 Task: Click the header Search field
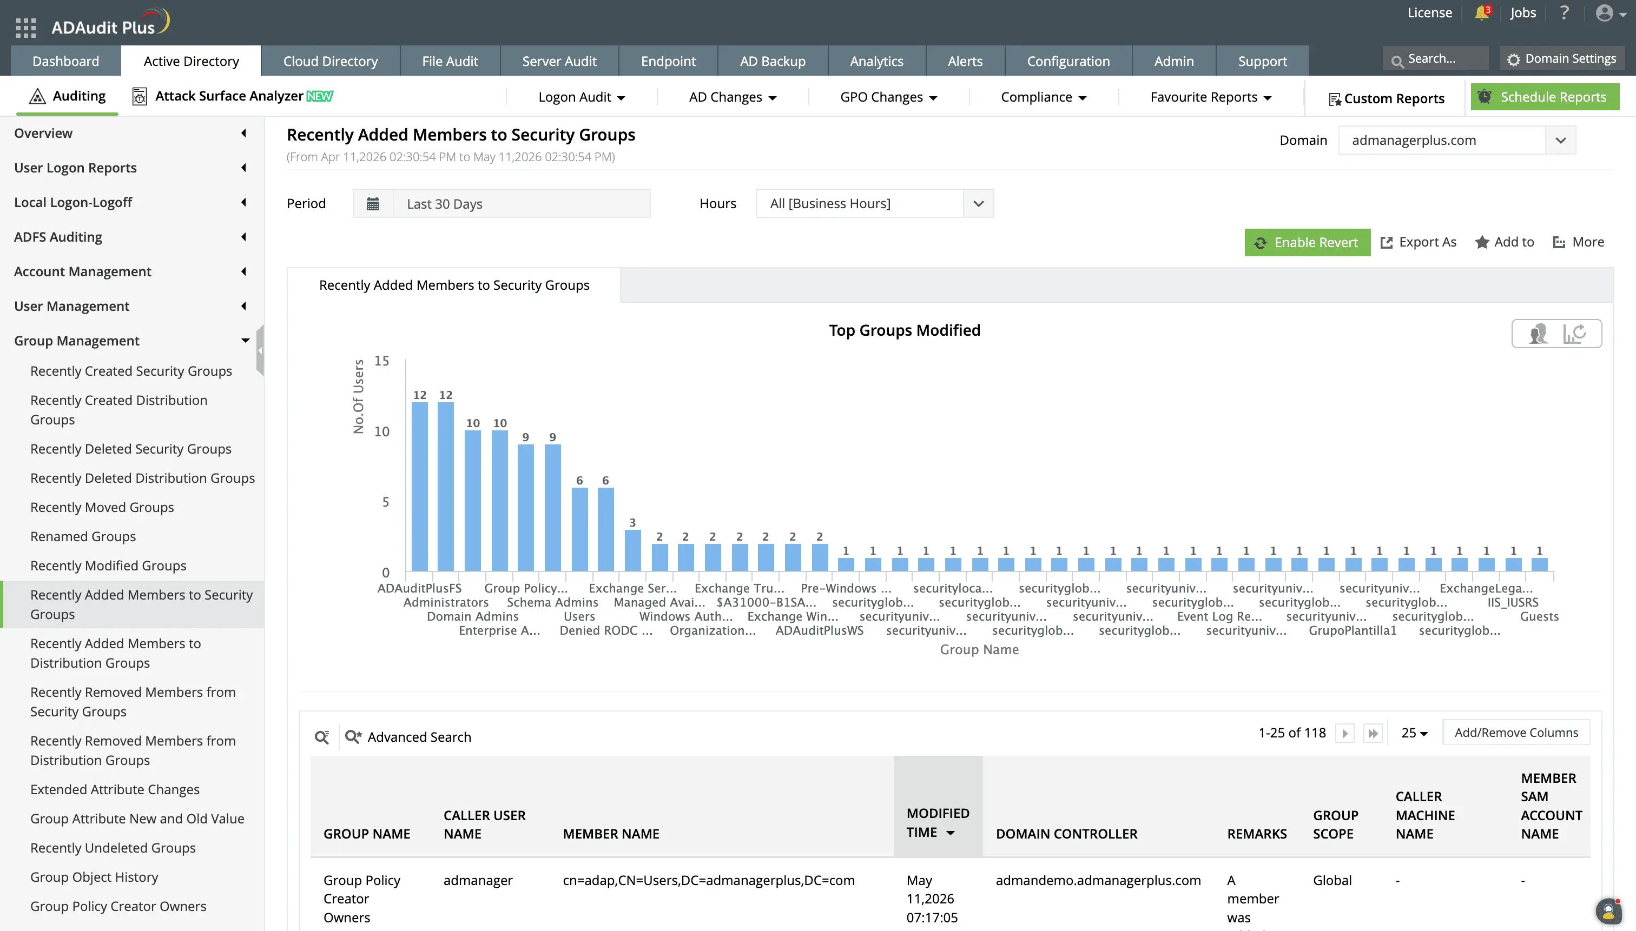(x=1436, y=59)
